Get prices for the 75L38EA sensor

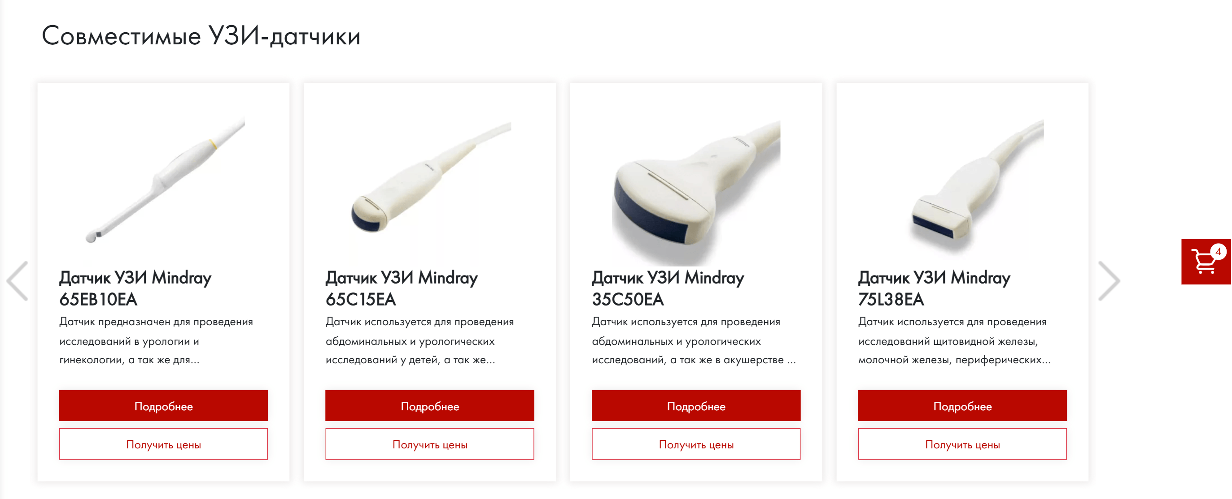962,444
